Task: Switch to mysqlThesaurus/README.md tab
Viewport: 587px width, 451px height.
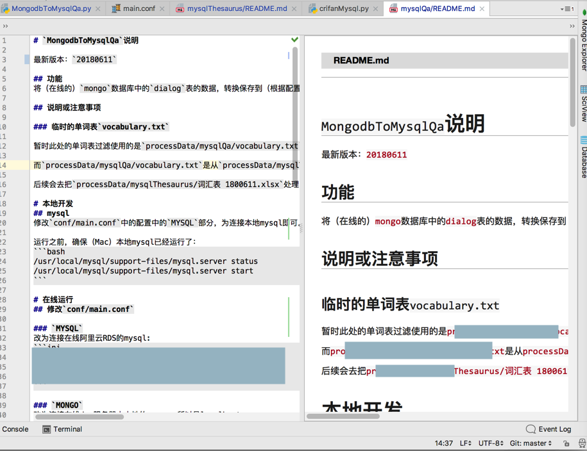Action: (x=237, y=8)
